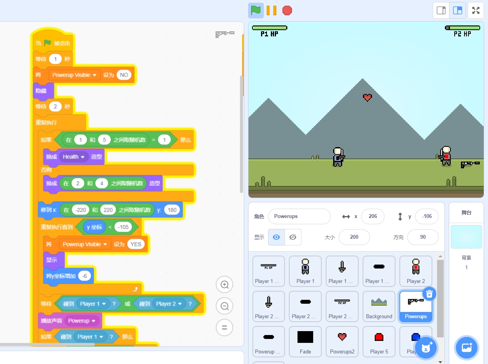Switch to large stage layout
Image resolution: width=488 pixels, height=364 pixels.
pos(457,11)
